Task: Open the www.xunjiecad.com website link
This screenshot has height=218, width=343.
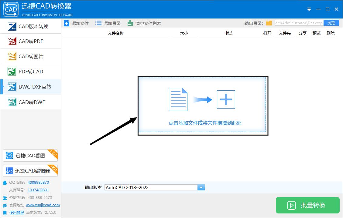Action: tap(43, 205)
